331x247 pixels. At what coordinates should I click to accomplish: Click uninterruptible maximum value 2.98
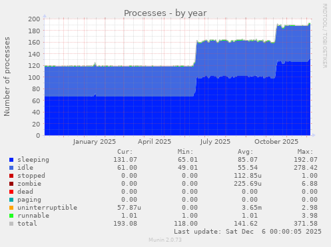pos(310,208)
